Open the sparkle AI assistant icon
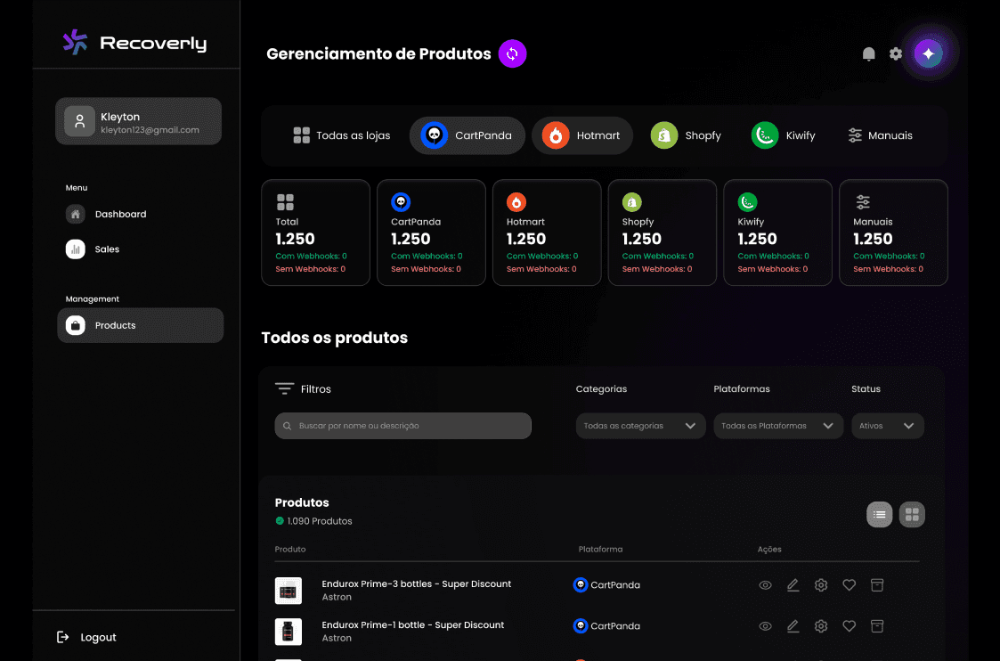This screenshot has height=661, width=1000. click(x=929, y=53)
